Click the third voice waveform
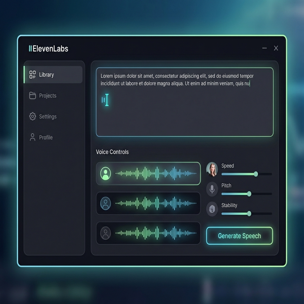This screenshot has height=304, width=304. point(156,233)
